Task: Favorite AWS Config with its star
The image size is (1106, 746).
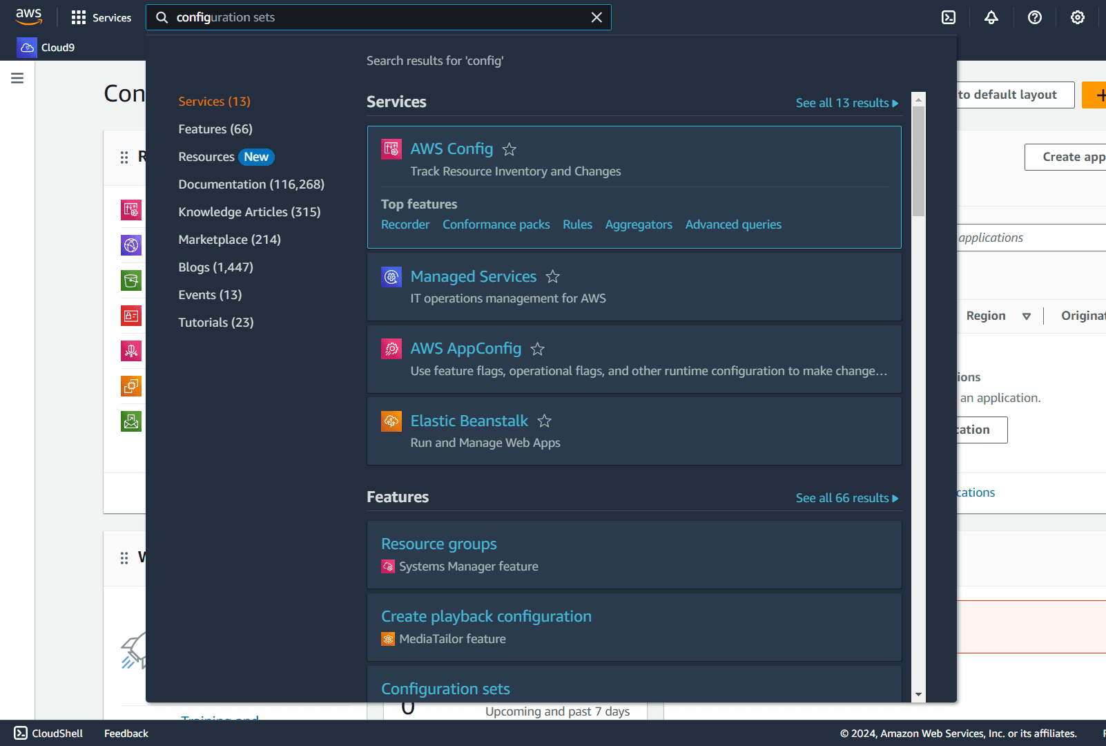Action: [x=510, y=149]
